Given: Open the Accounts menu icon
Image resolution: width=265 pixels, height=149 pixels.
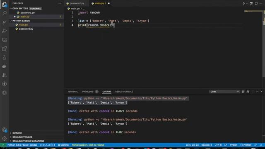Looking at the screenshot, I should coord(5,130).
